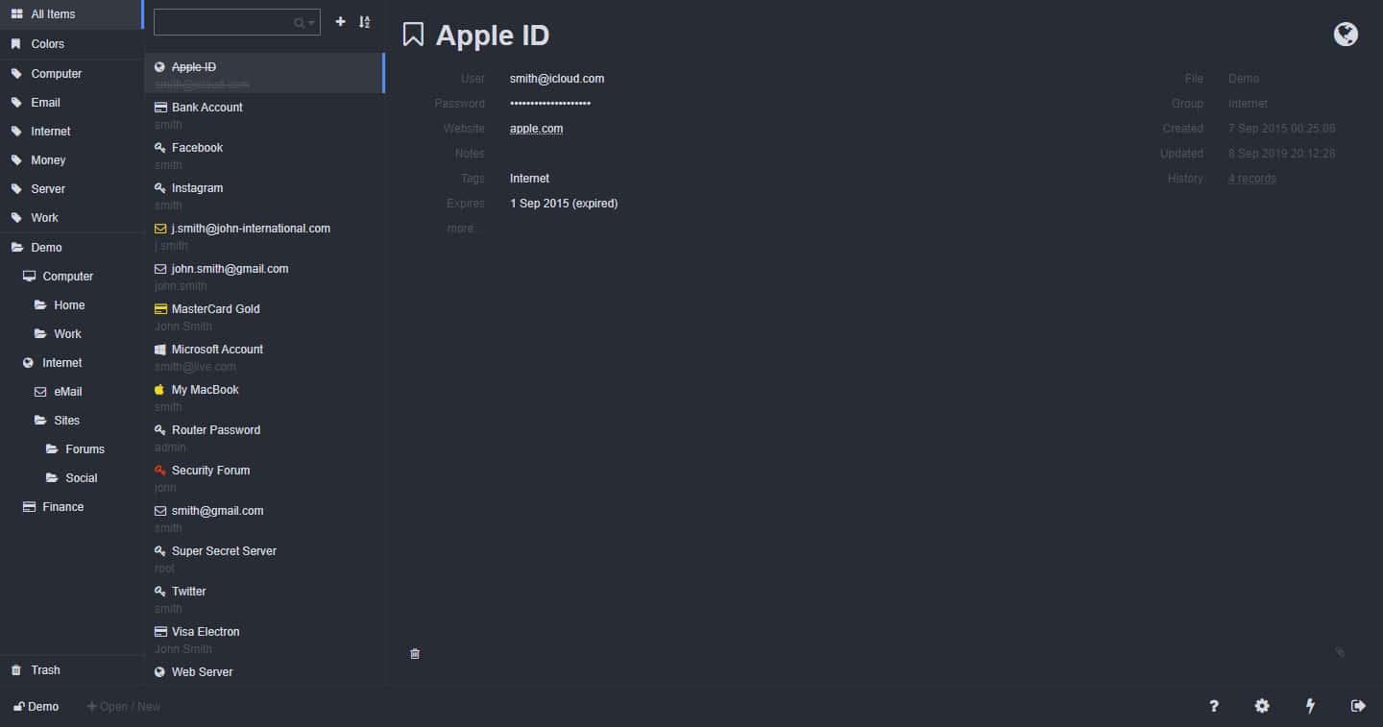Viewport: 1383px width, 727px height.
Task: Select the Sites group folder
Action: click(x=72, y=421)
